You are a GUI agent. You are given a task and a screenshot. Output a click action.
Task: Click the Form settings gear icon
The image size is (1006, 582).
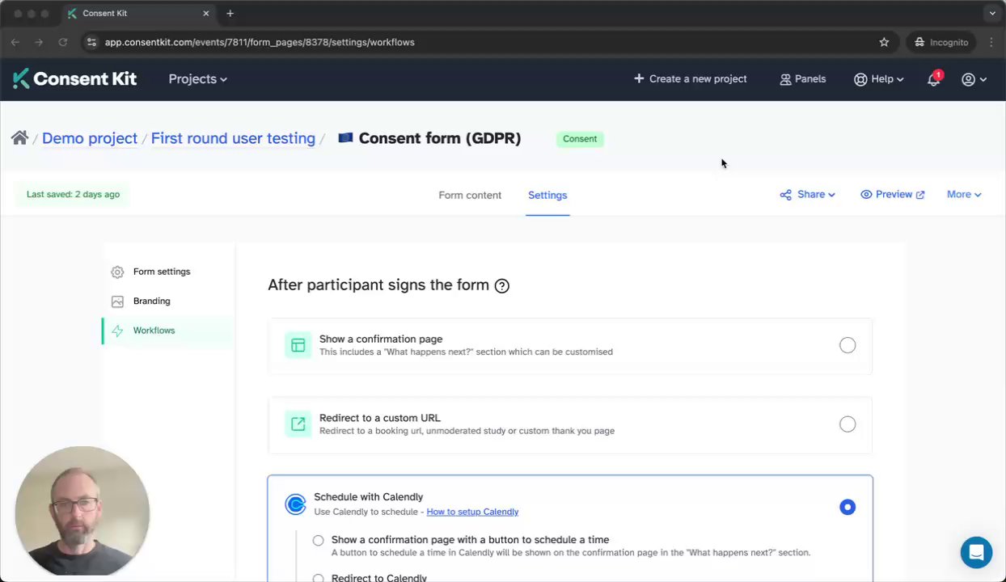click(117, 272)
